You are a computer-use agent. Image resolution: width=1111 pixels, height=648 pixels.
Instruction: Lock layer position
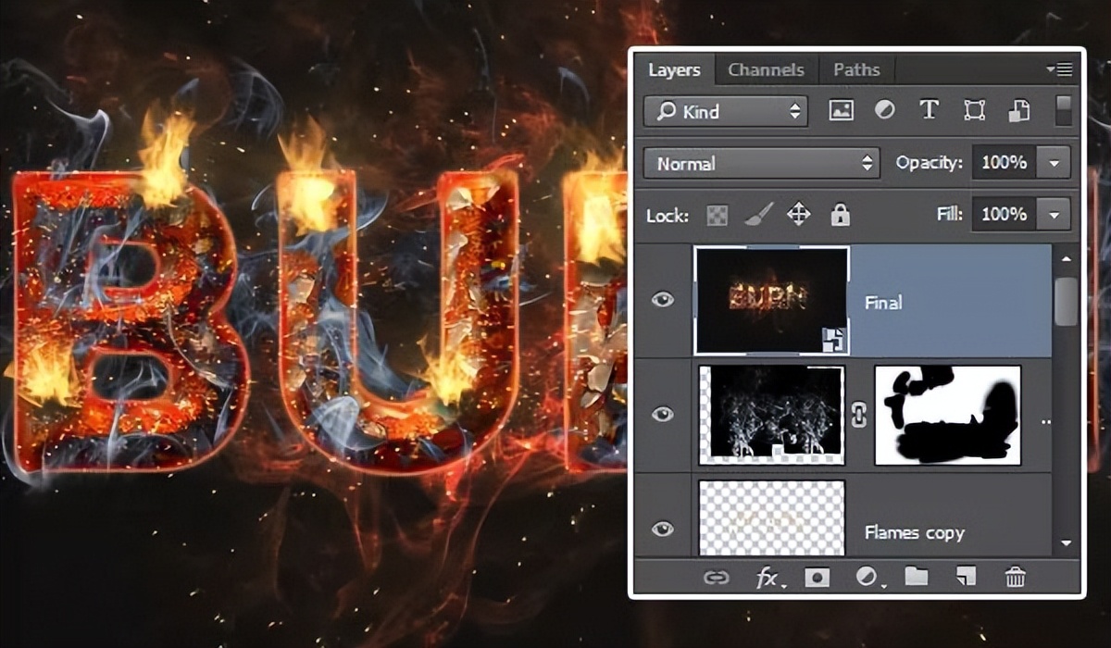798,216
